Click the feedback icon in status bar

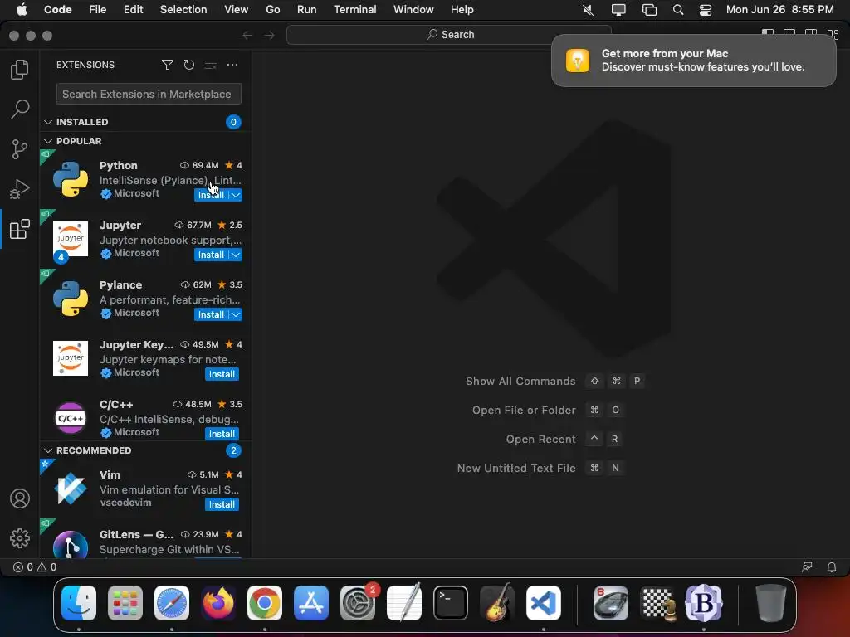(807, 567)
